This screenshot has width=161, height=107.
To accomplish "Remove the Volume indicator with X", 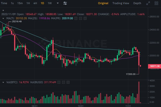I will click(x=68, y=82).
